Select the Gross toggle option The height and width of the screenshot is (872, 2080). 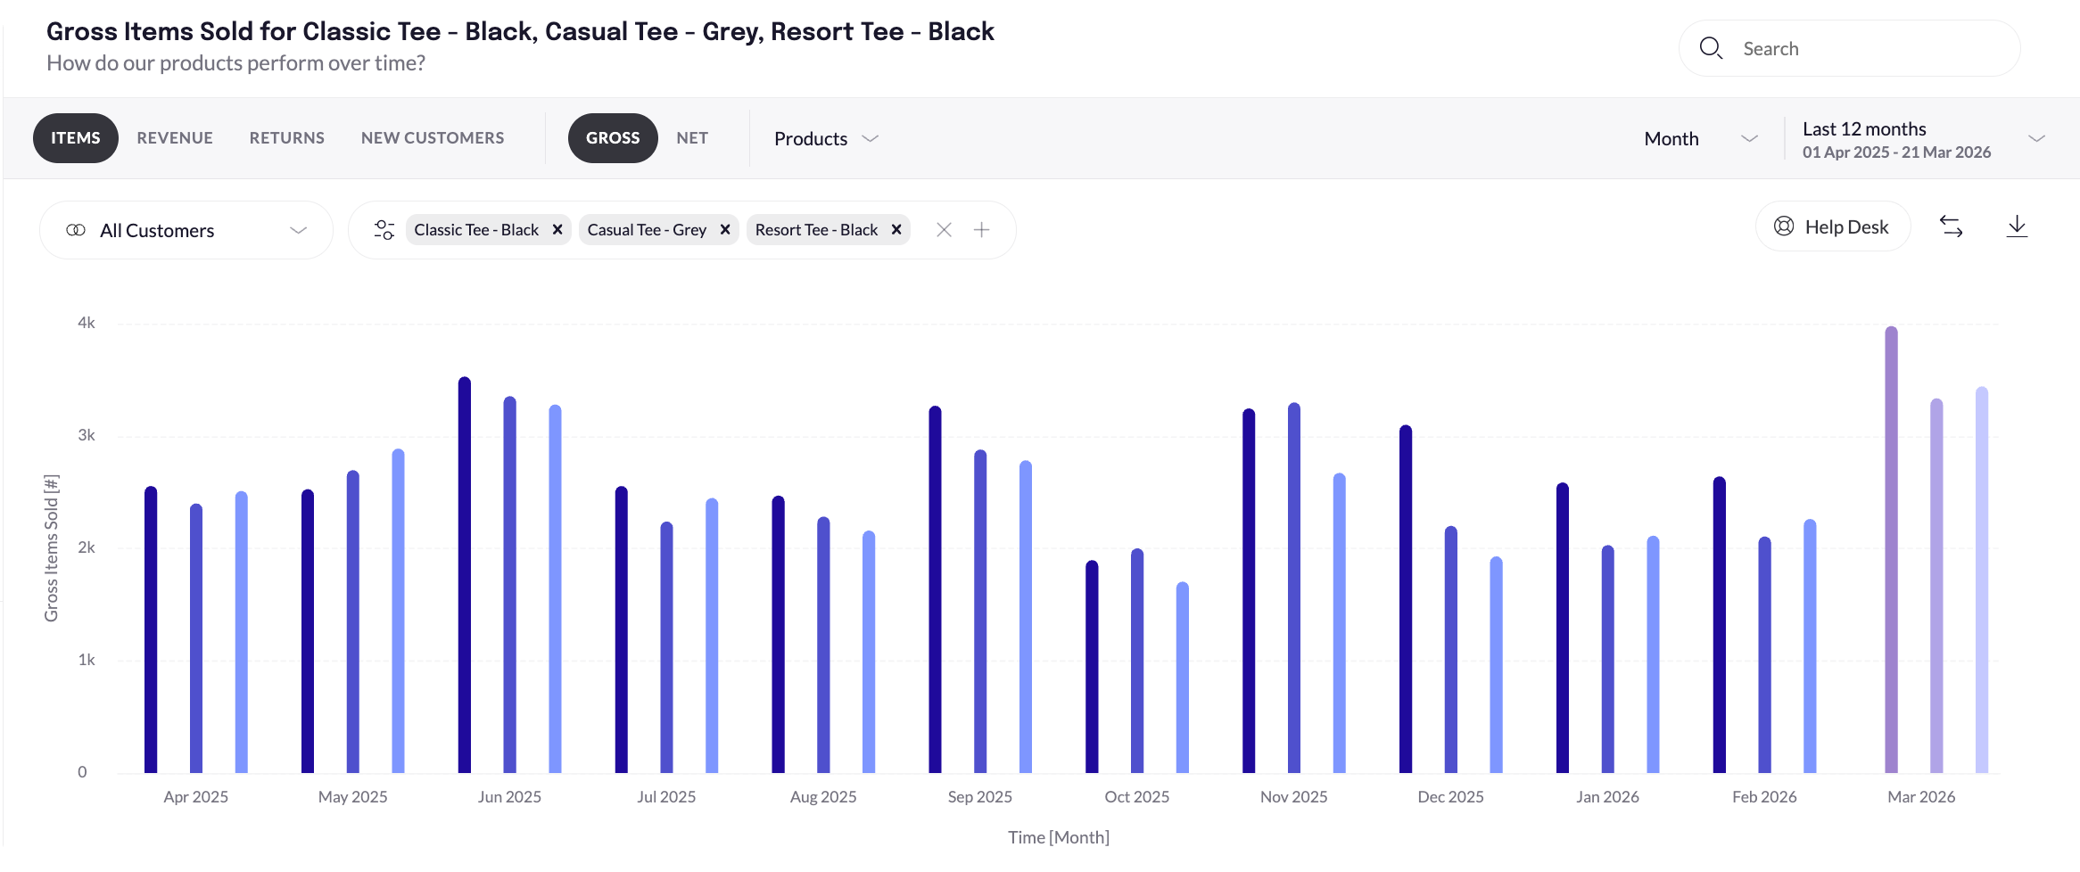(613, 138)
